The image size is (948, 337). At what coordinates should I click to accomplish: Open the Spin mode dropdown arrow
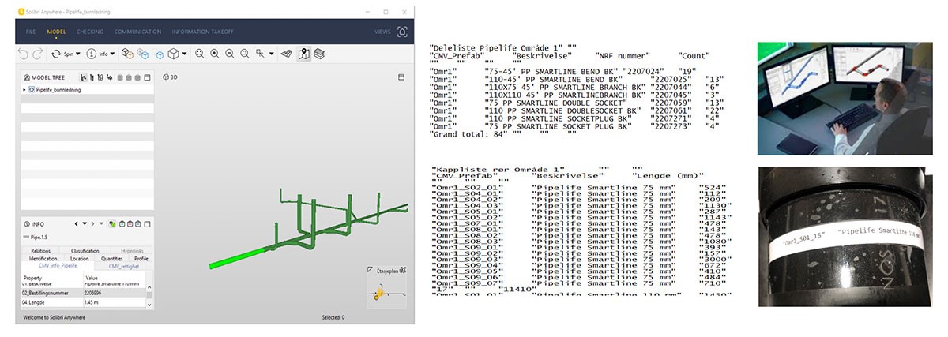click(77, 54)
